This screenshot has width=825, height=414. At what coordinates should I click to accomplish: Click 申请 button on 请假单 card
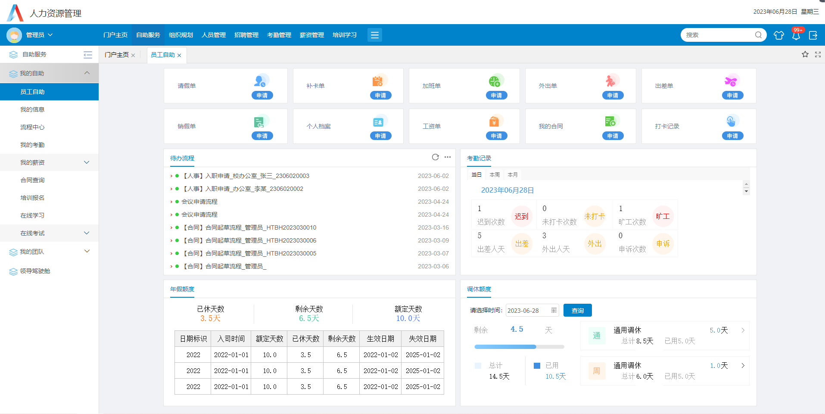[262, 95]
